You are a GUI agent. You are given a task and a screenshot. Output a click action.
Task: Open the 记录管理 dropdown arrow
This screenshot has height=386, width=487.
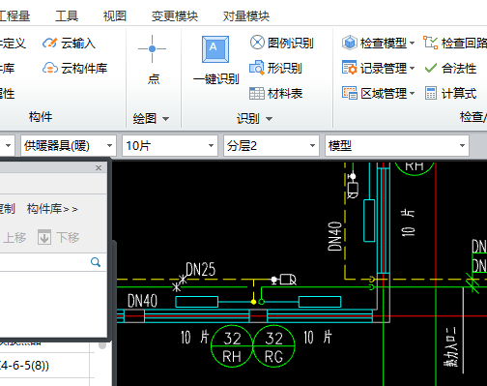coord(412,69)
